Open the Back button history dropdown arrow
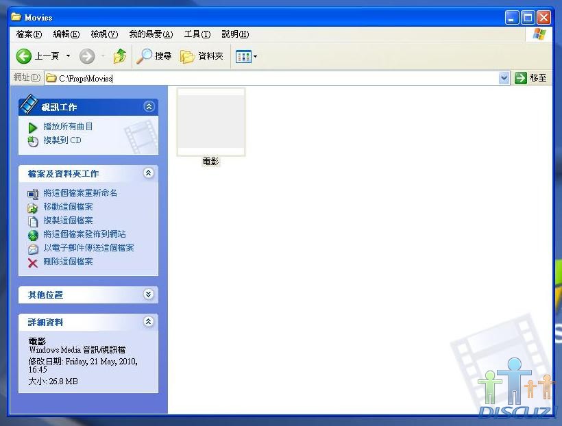562x426 pixels. tap(68, 57)
